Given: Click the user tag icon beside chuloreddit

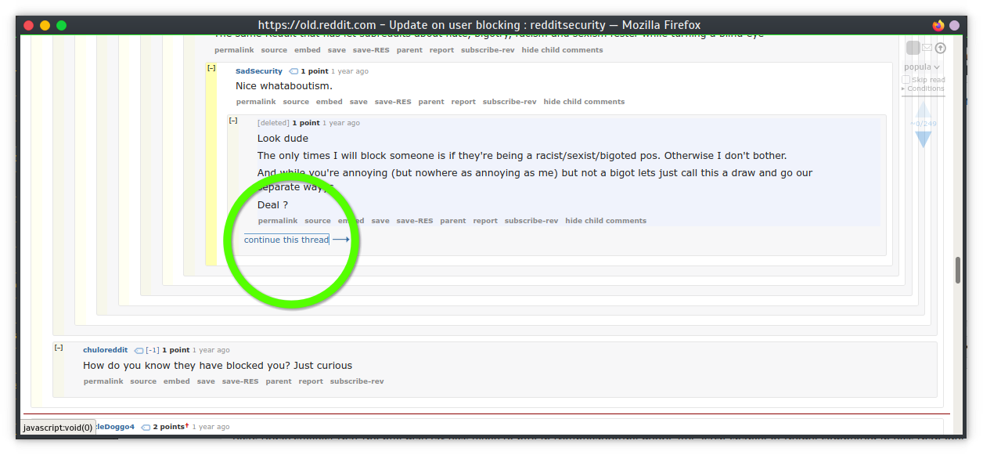Looking at the screenshot, I should [x=139, y=351].
